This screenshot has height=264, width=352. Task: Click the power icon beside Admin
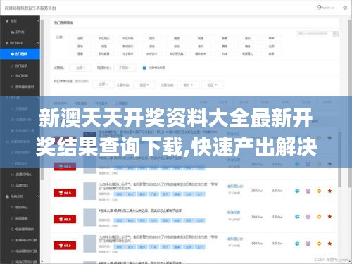point(345,8)
